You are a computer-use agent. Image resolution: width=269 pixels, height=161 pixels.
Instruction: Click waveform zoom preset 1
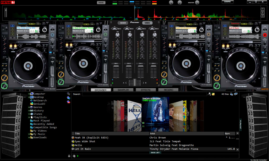click(x=263, y=9)
